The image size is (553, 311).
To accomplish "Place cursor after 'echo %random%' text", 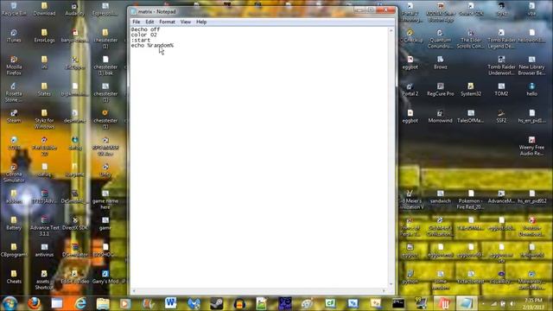I will [175, 46].
